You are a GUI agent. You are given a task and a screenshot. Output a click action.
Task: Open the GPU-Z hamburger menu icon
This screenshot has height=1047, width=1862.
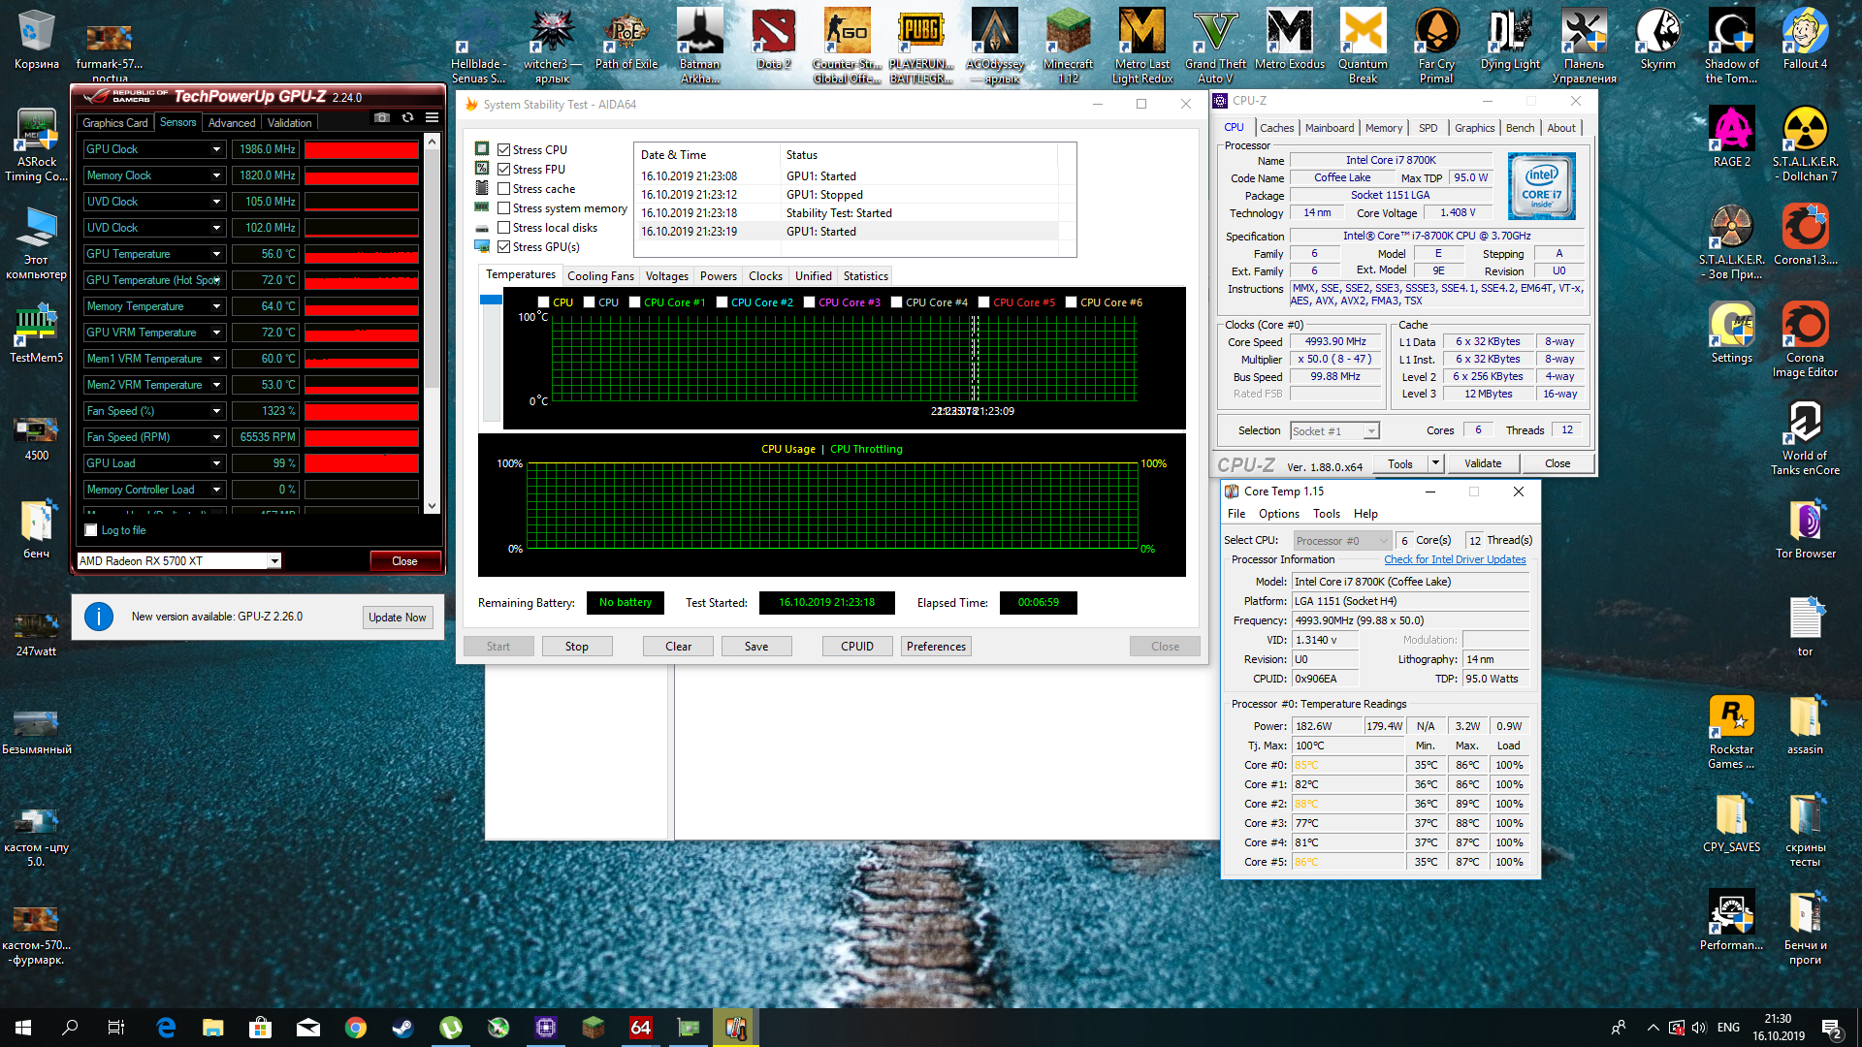coord(432,118)
